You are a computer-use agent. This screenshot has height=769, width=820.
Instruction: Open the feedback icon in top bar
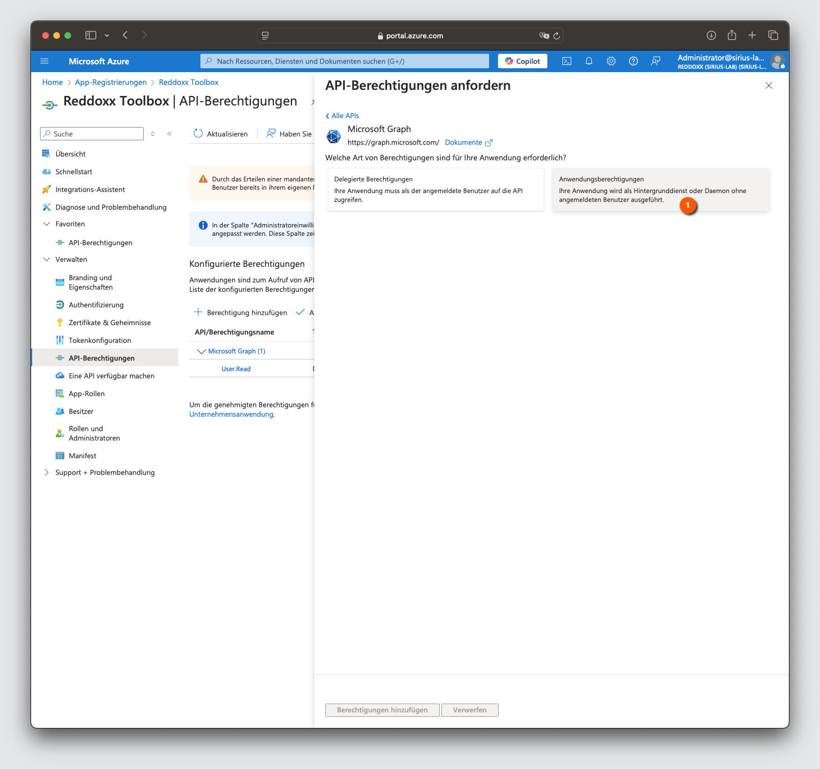[x=656, y=61]
